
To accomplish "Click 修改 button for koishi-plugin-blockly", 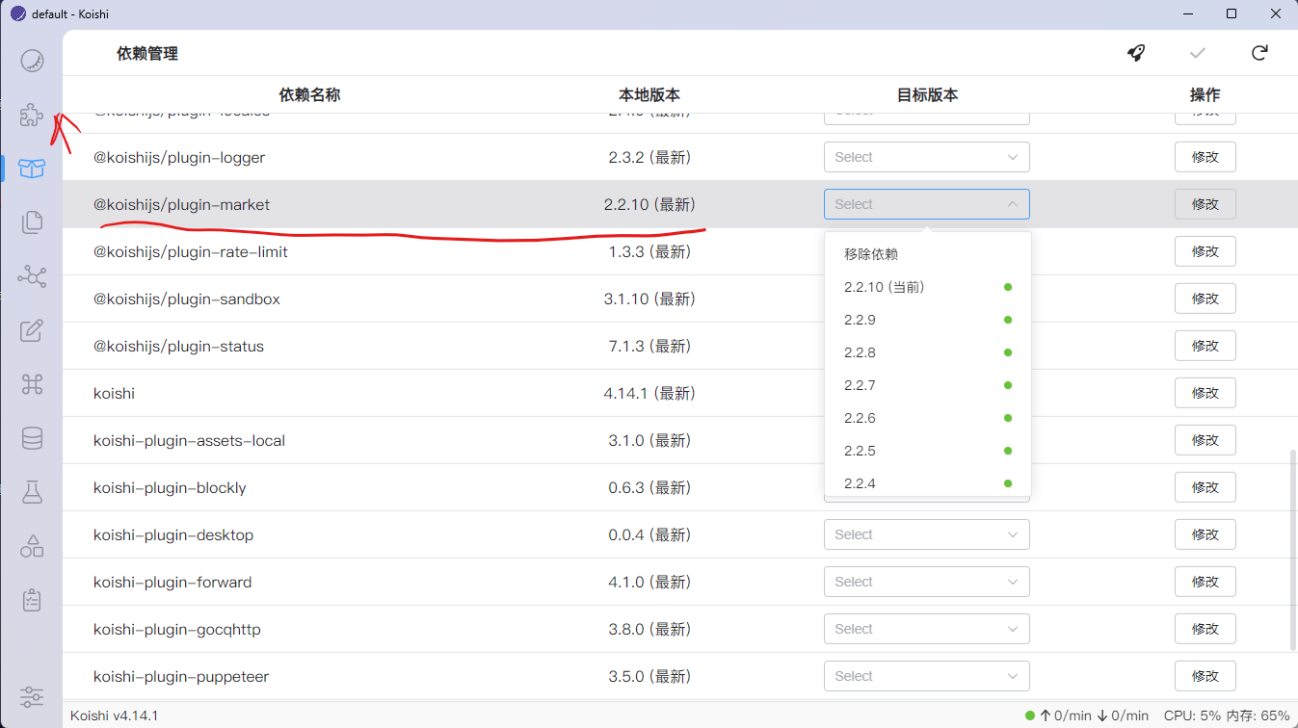I will pyautogui.click(x=1205, y=487).
